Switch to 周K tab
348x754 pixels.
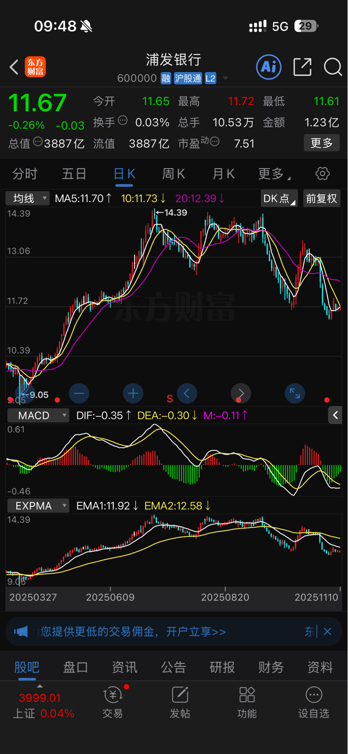click(x=173, y=173)
